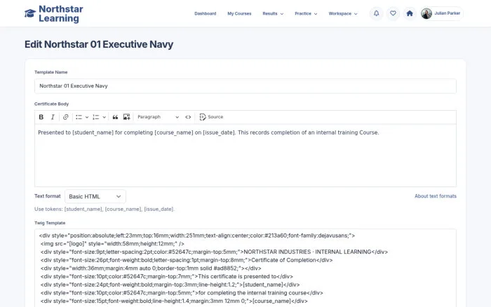This screenshot has height=307, width=491.
Task: Insert a link with the link icon
Action: click(65, 117)
